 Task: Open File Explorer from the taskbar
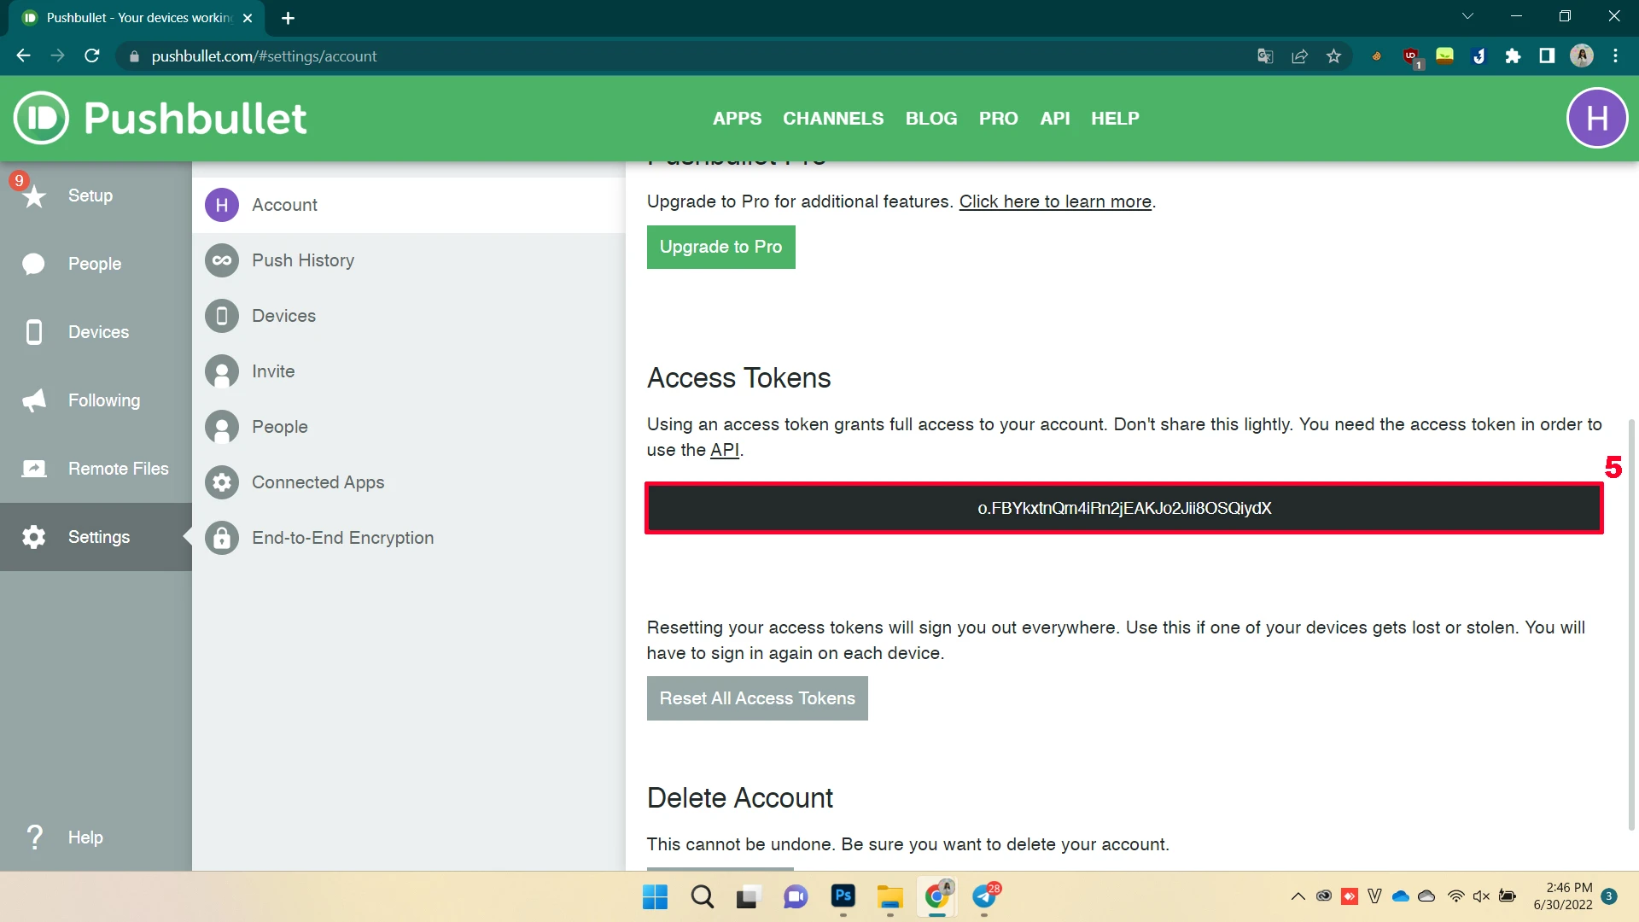pos(889,896)
